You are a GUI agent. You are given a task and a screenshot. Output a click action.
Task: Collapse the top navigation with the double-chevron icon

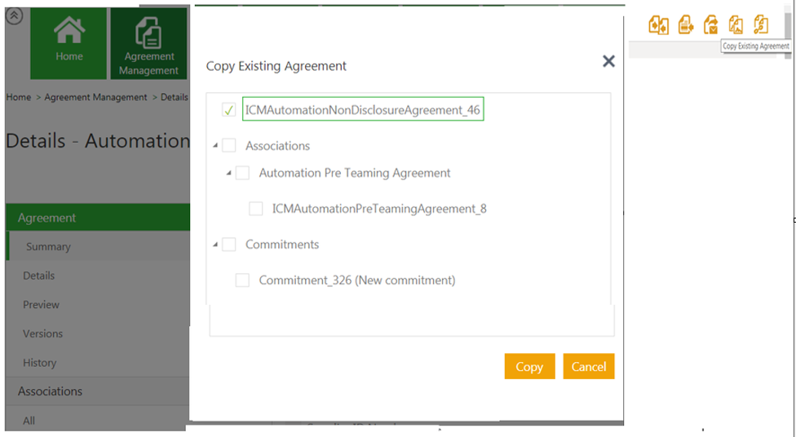(15, 15)
